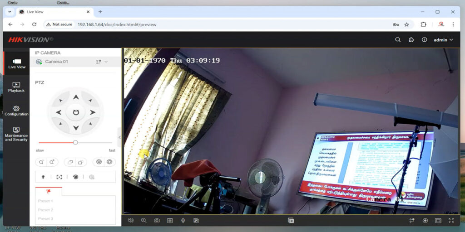The image size is (465, 232).
Task: Collapse the PTZ side panel
Action: tap(119, 137)
